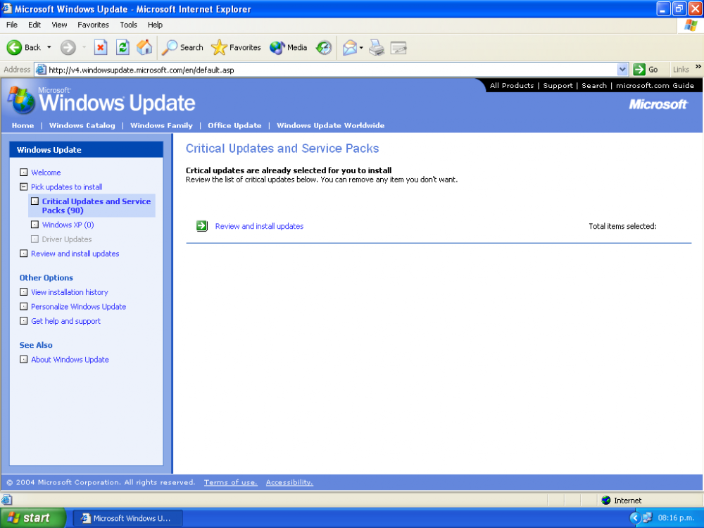
Task: Open the Favorites star toolbar button
Action: coord(236,47)
